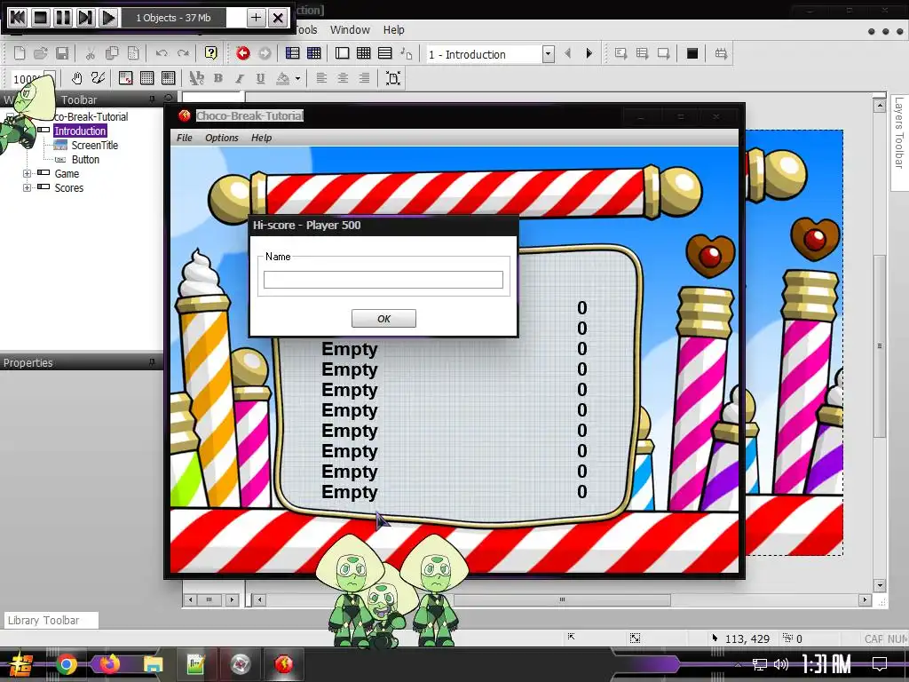
Task: Click the Center in frame icon
Action: point(393,78)
